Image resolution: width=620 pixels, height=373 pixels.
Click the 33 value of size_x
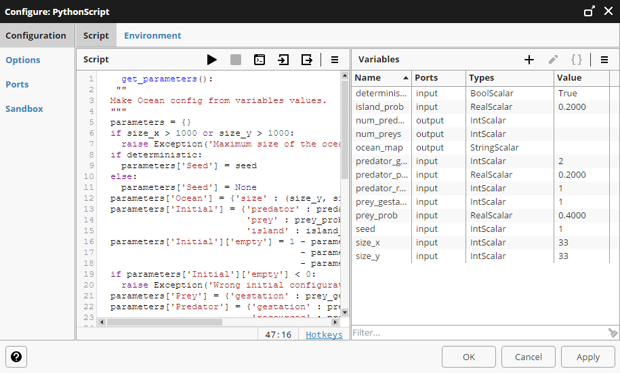(563, 243)
